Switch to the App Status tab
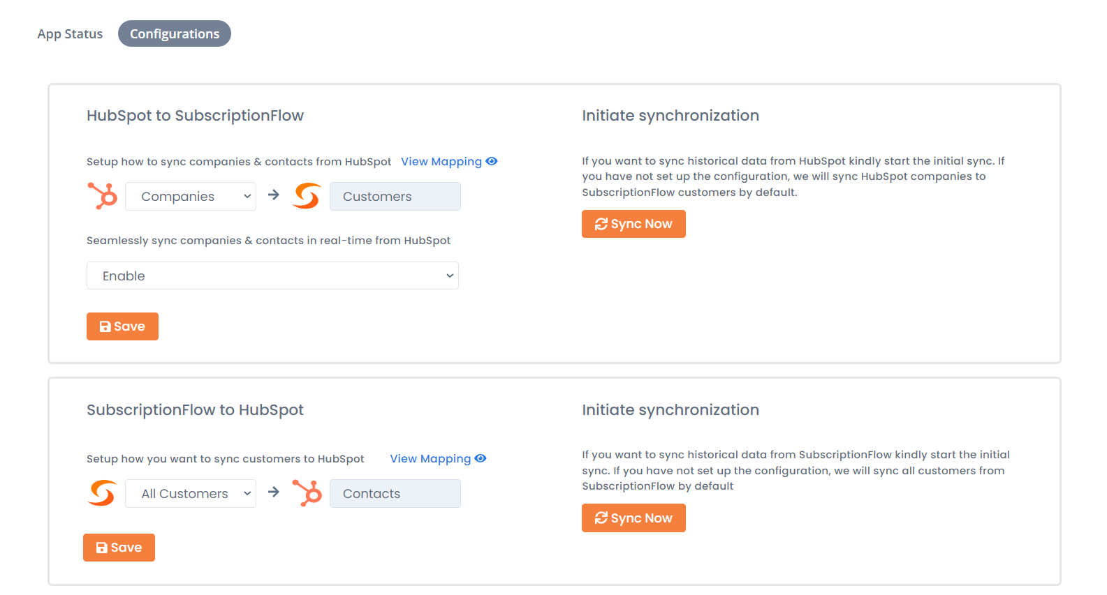 pyautogui.click(x=70, y=33)
